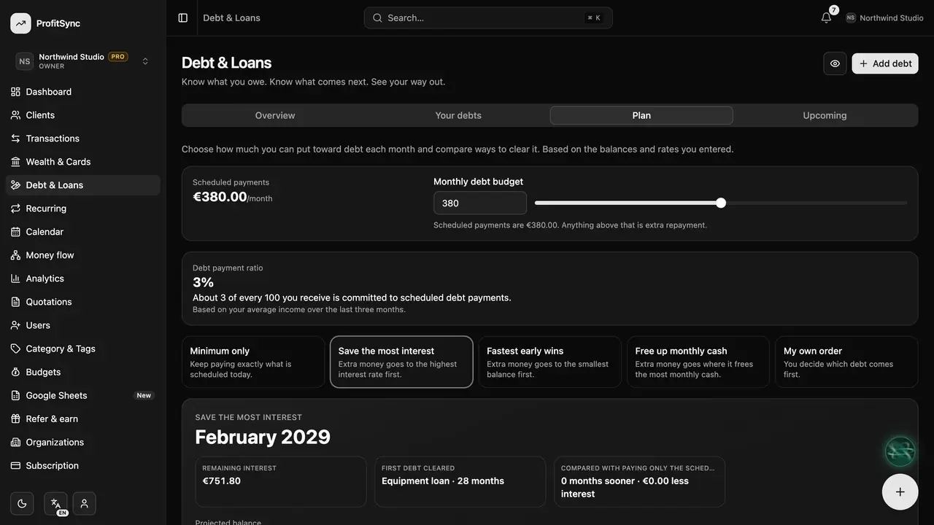Select the Minimum only strategy
934x525 pixels.
(x=253, y=362)
